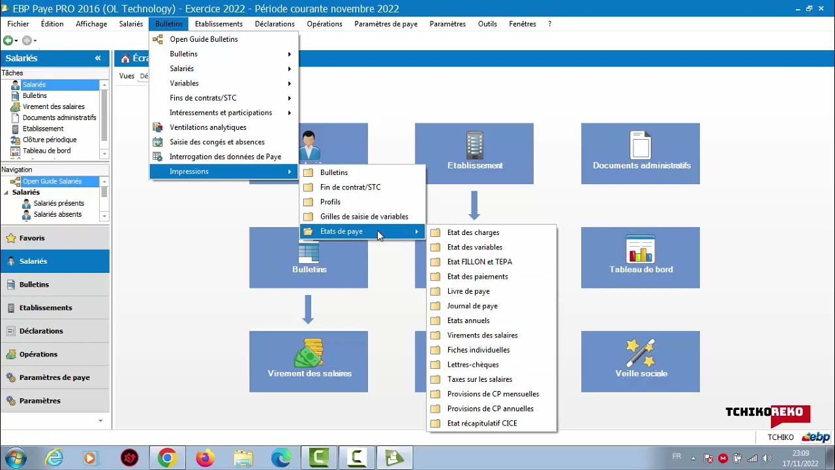This screenshot has height=470, width=835.
Task: Expand the Salariés submenu in Bulletins menu
Action: (289, 69)
